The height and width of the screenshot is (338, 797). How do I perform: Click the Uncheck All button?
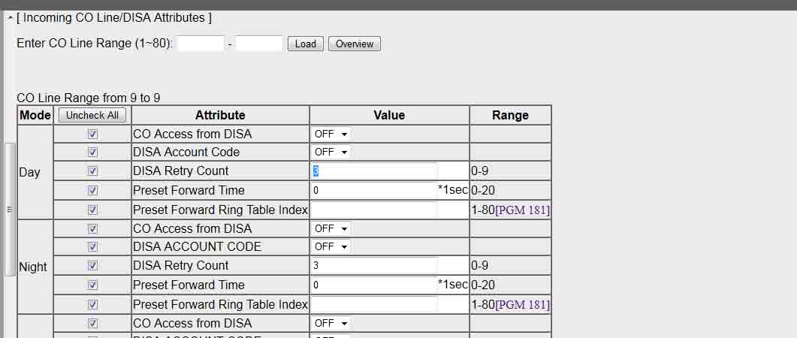pos(92,115)
